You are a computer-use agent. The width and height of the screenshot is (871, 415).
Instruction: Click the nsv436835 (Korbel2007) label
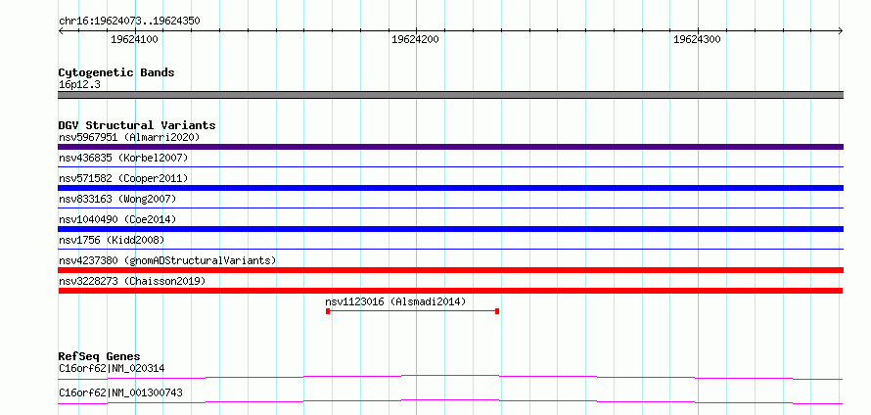click(123, 158)
